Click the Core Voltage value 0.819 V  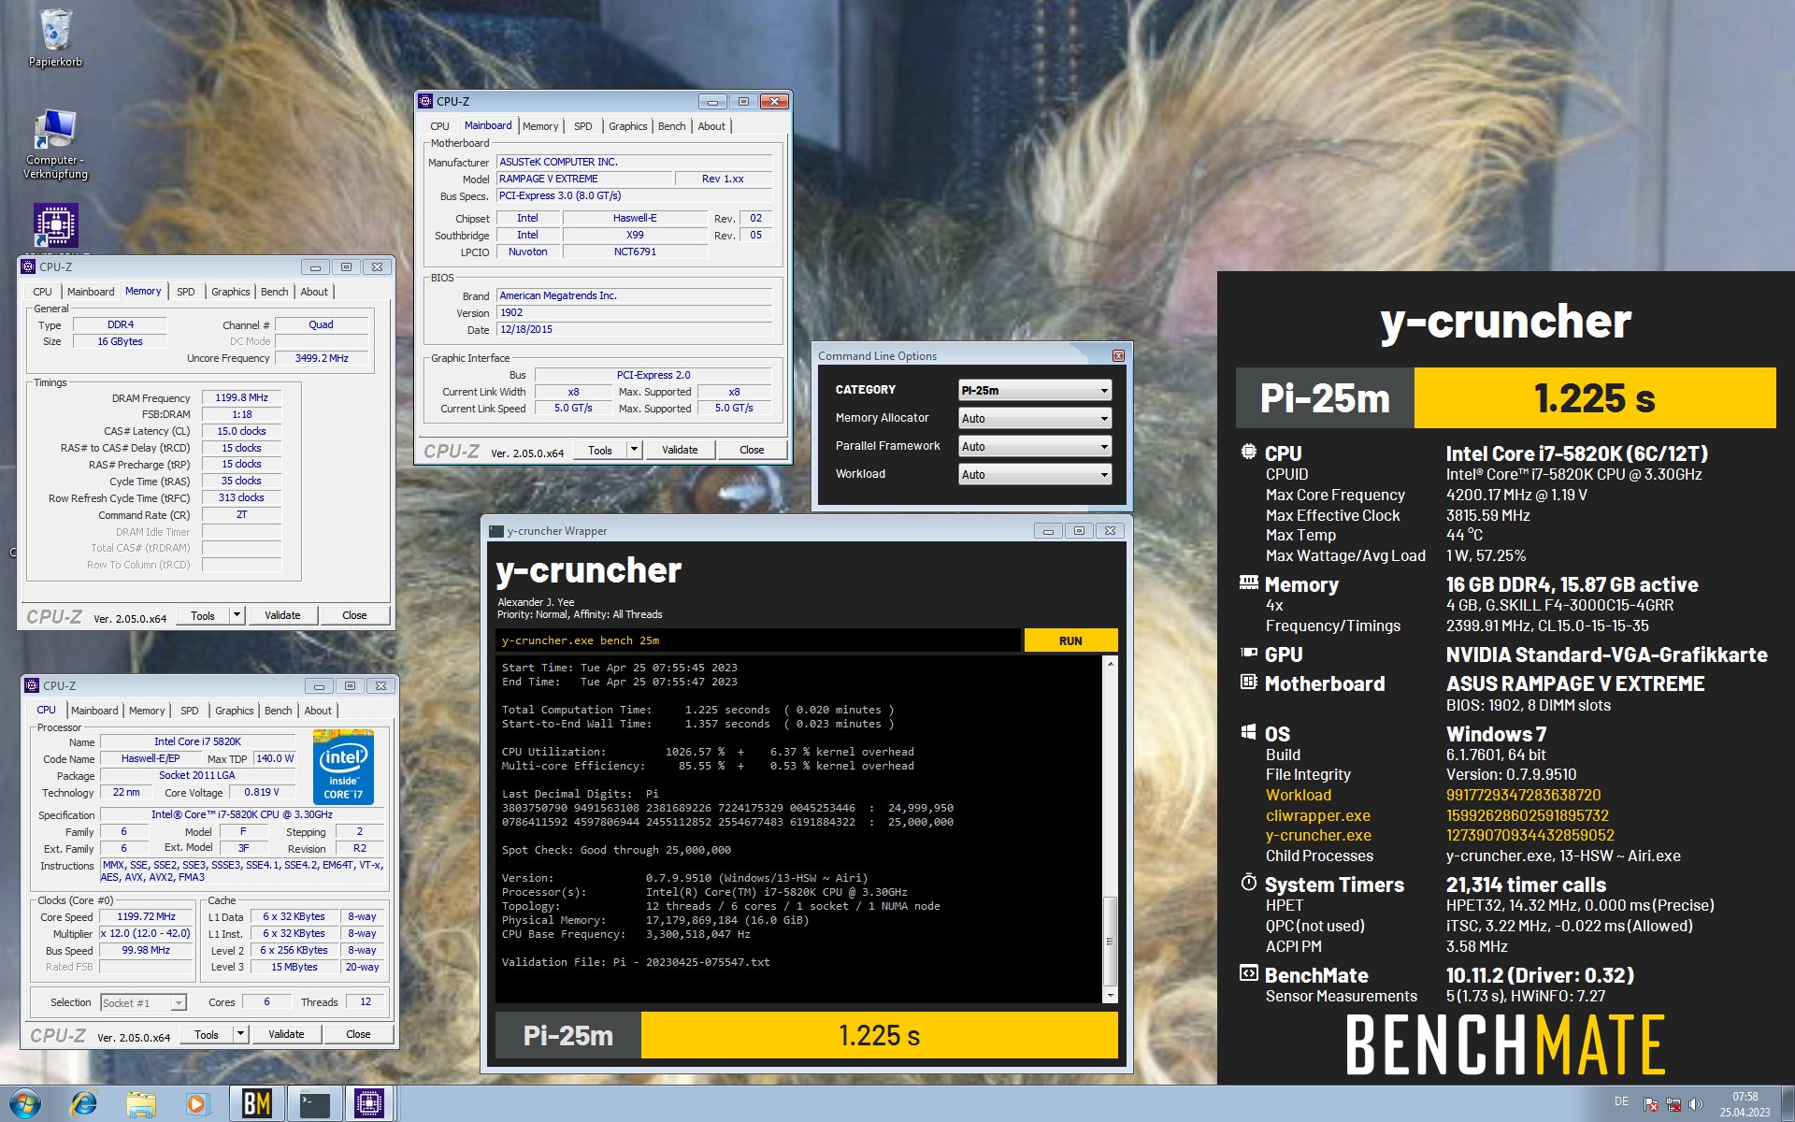[x=262, y=792]
